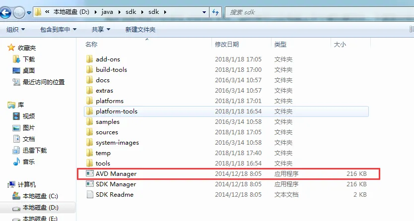Select the SDK Manager application icon
The width and height of the screenshot is (414, 221).
tap(90, 184)
